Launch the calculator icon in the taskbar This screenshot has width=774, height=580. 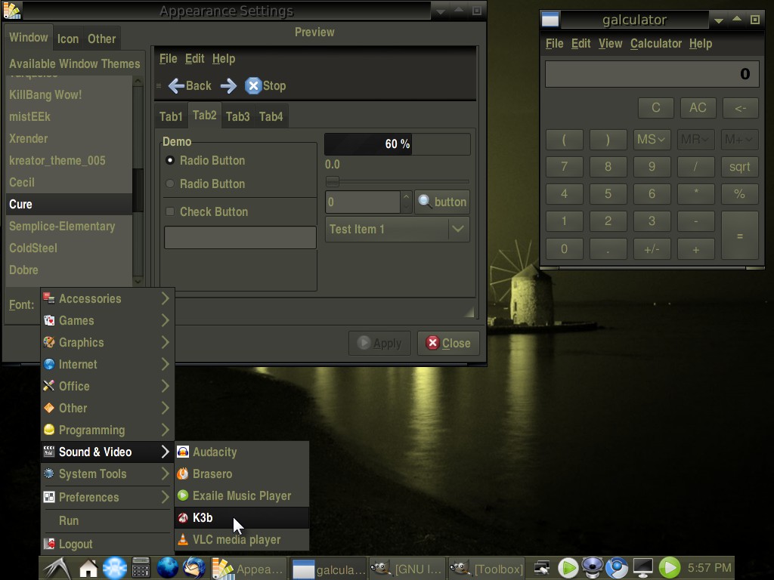(141, 568)
